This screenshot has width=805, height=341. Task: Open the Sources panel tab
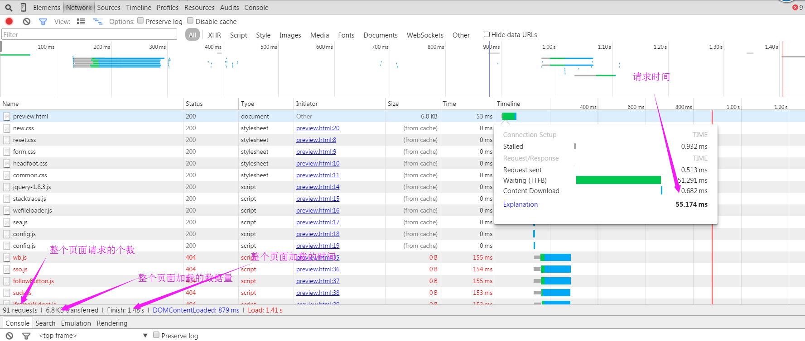click(x=109, y=8)
